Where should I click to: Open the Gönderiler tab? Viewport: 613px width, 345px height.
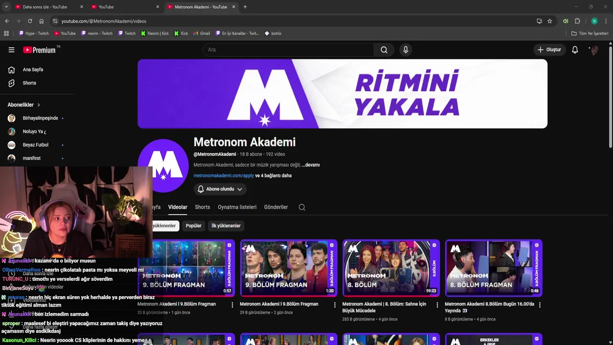coord(276,207)
